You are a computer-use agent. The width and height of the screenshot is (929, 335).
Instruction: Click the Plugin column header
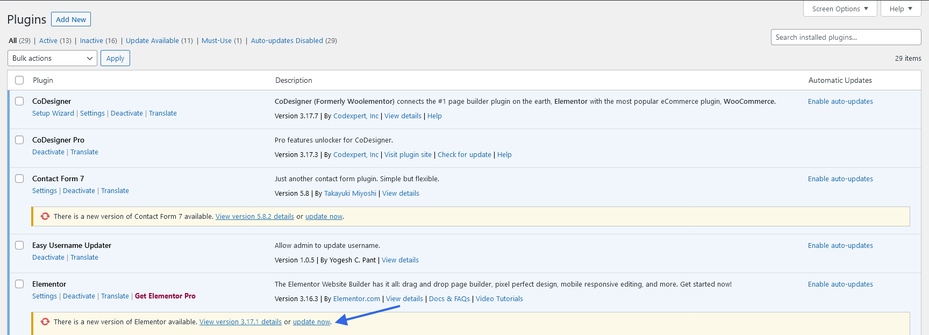pyautogui.click(x=43, y=80)
